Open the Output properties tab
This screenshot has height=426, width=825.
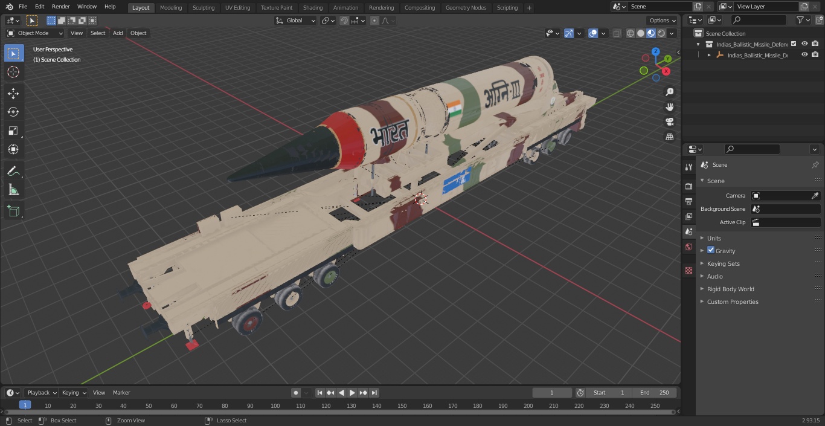pyautogui.click(x=689, y=201)
